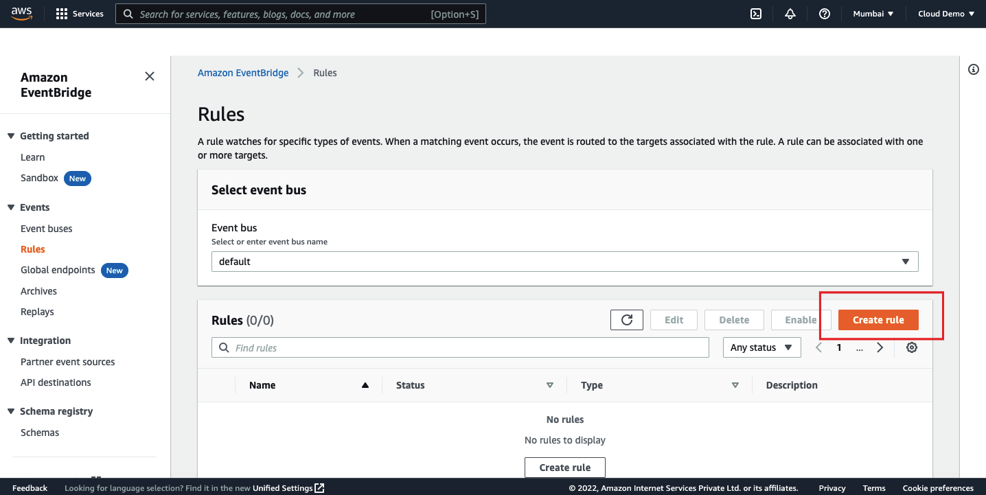This screenshot has height=495, width=986.
Task: Go to Event buses
Action: pyautogui.click(x=46, y=229)
